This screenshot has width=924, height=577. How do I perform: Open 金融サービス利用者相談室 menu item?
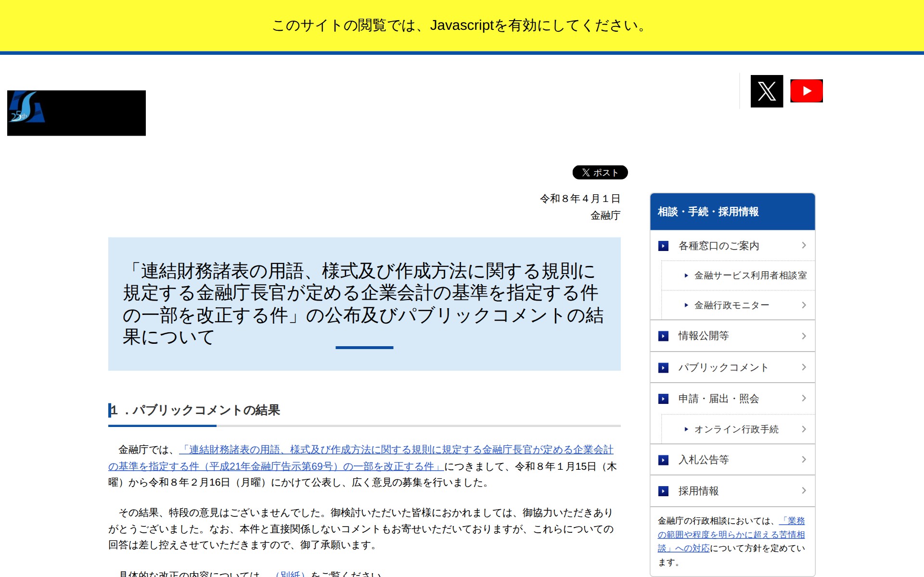[750, 276]
